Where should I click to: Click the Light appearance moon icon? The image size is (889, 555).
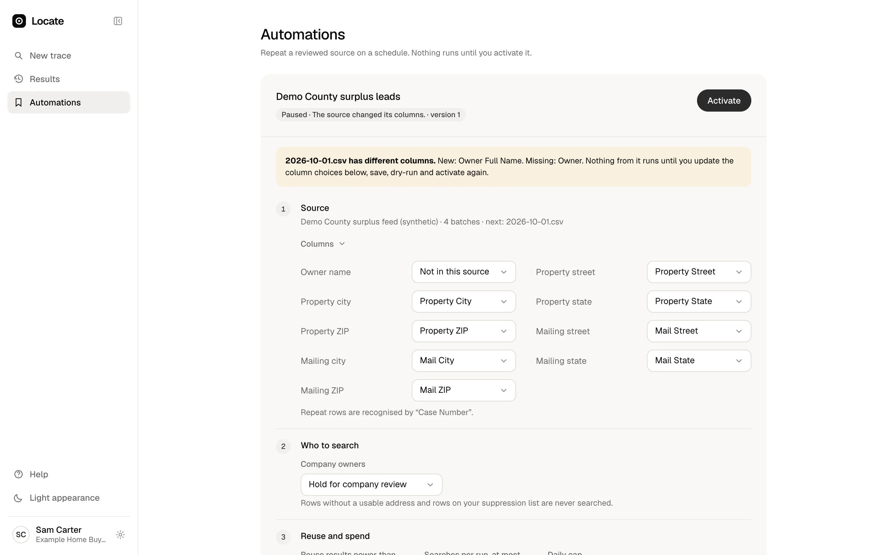click(x=19, y=498)
